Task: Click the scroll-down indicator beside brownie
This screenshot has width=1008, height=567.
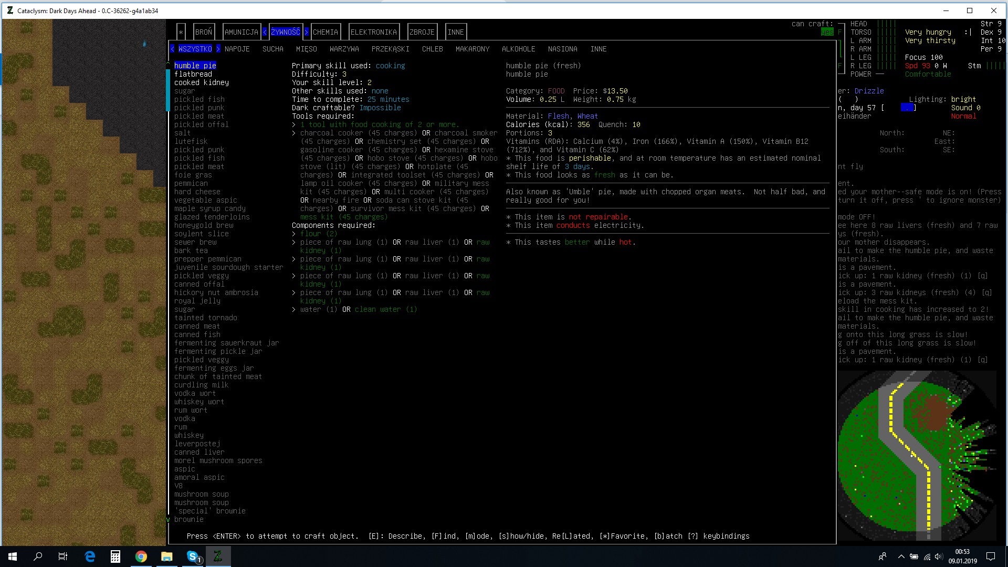Action: [168, 519]
